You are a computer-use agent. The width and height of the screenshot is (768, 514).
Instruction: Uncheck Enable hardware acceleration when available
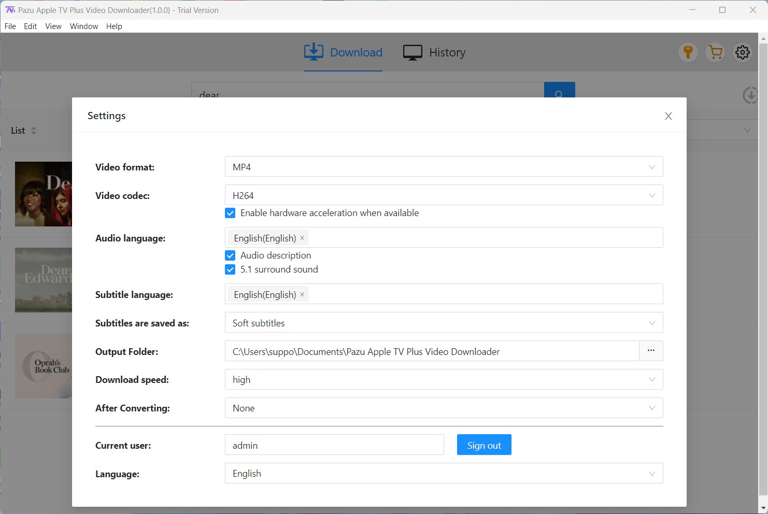[x=230, y=213]
